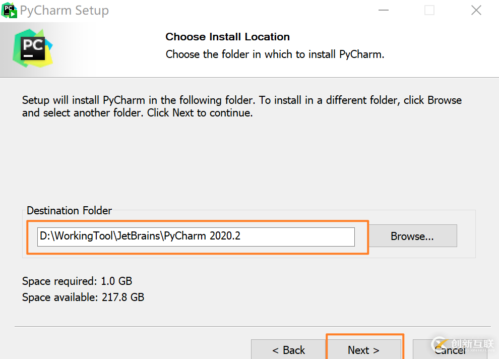
Task: Click the Choose Install Location heading
Action: (227, 36)
